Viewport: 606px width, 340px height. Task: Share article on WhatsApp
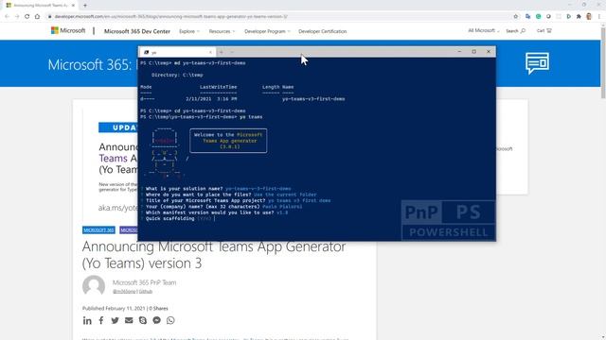click(x=170, y=320)
